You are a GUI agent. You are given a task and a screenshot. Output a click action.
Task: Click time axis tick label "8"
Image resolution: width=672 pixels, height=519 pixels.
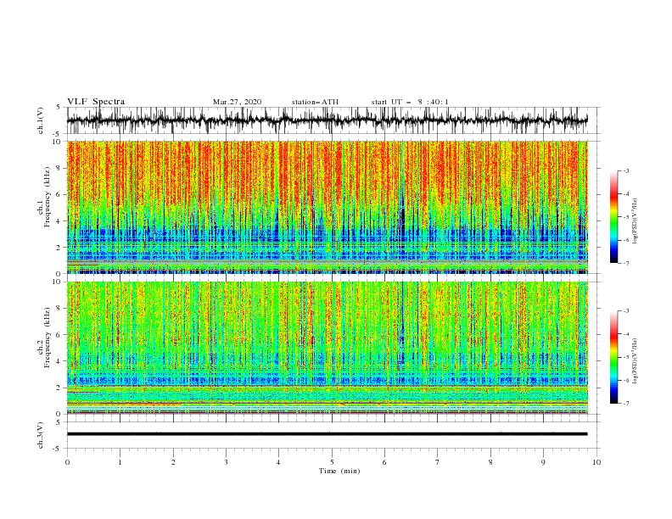[x=490, y=462]
